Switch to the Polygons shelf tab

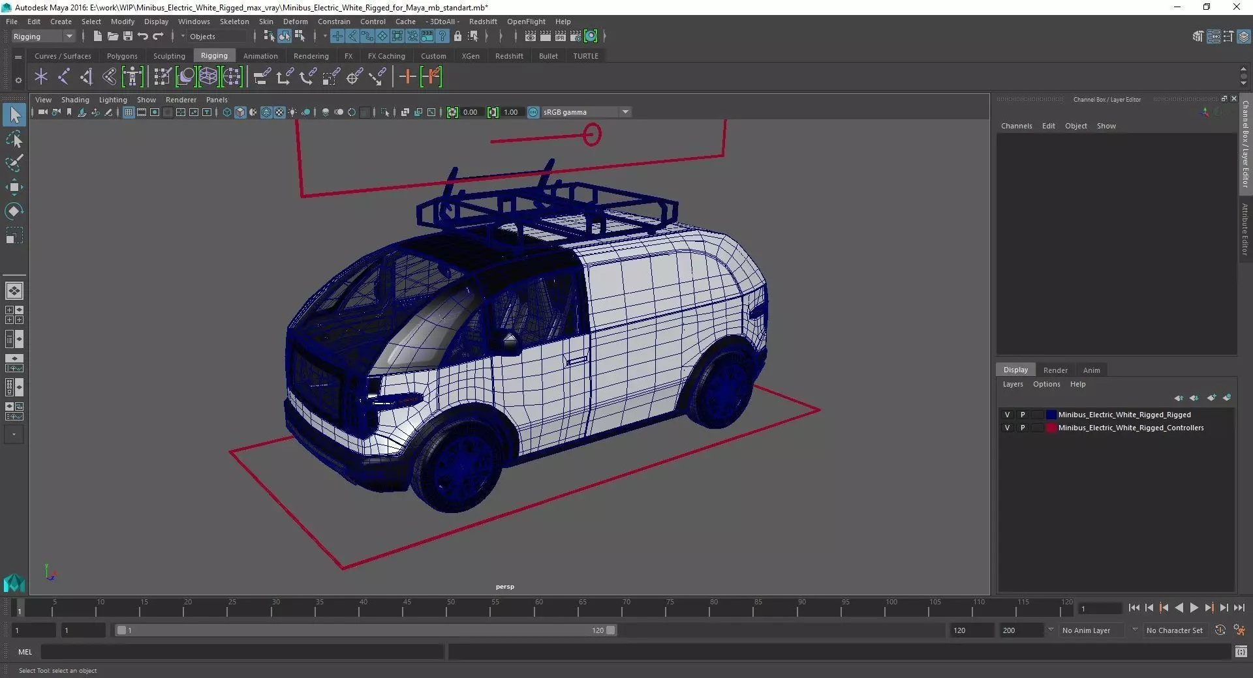coord(122,56)
